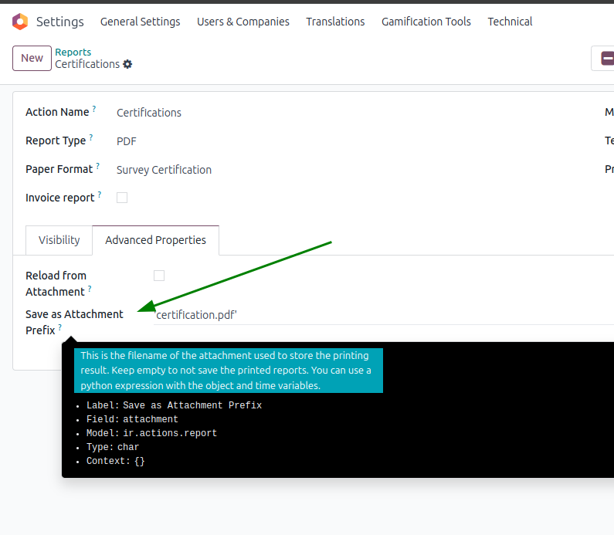The width and height of the screenshot is (614, 535).
Task: Open the Gamification Tools menu
Action: 426,22
